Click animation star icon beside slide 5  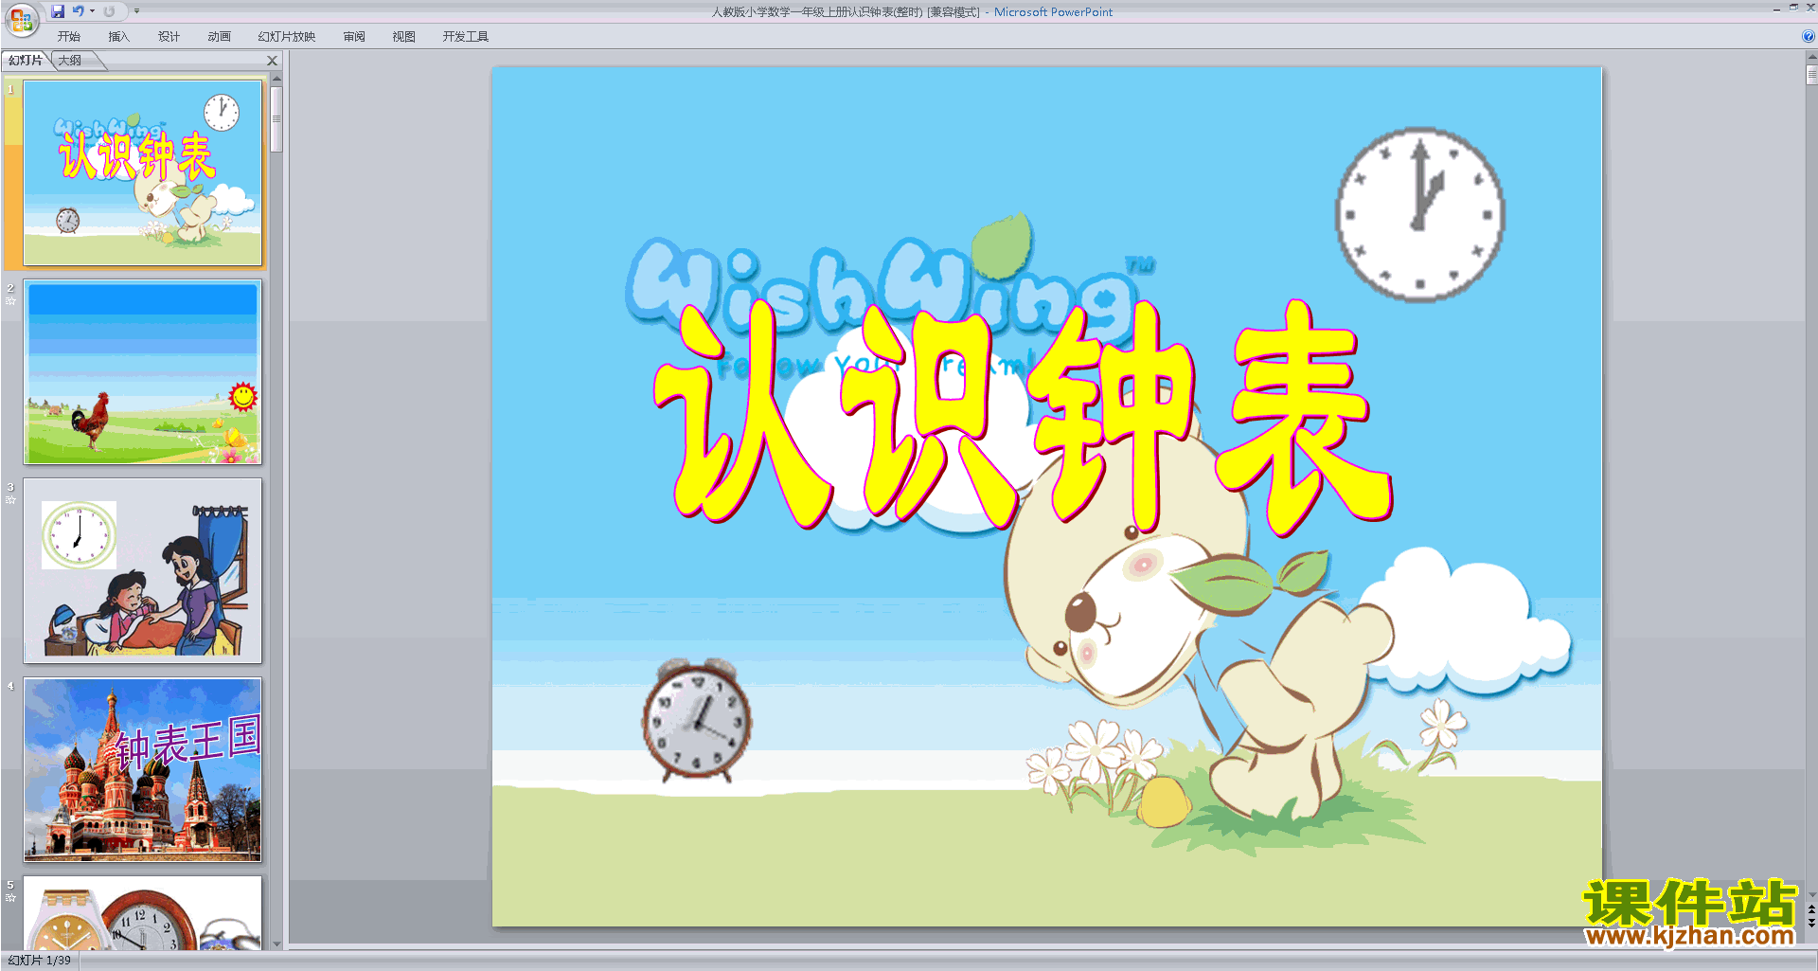[x=11, y=898]
